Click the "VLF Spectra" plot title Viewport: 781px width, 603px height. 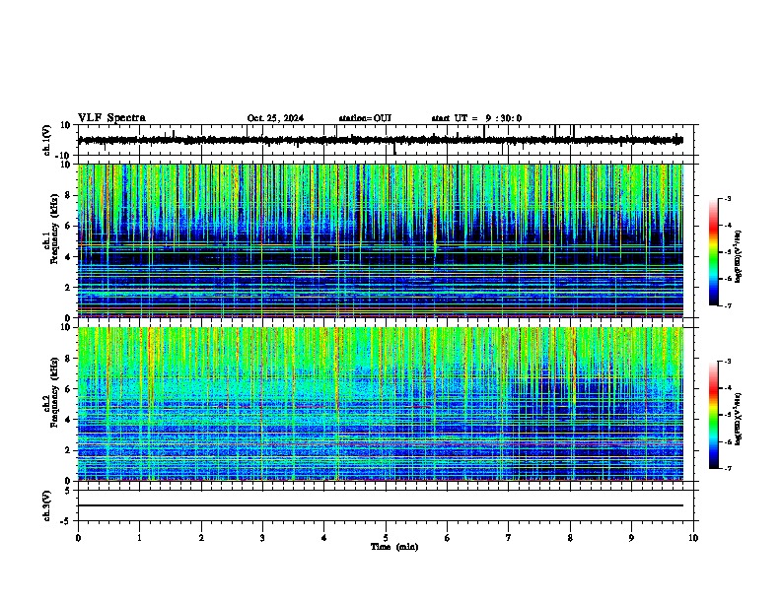pyautogui.click(x=111, y=118)
